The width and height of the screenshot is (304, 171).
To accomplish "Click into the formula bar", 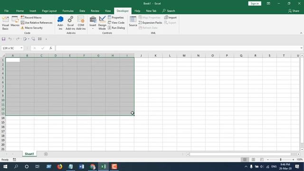I will [x=178, y=48].
